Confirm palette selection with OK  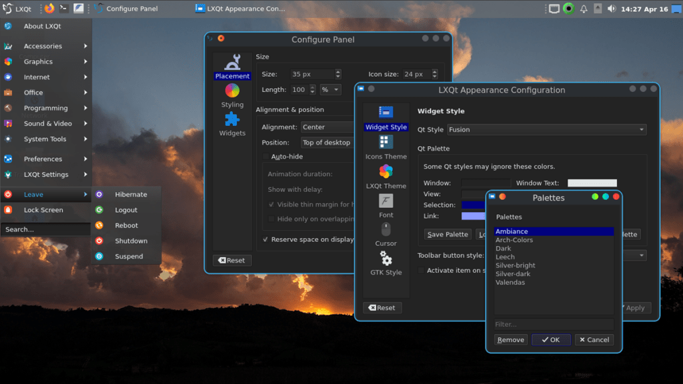coord(551,339)
